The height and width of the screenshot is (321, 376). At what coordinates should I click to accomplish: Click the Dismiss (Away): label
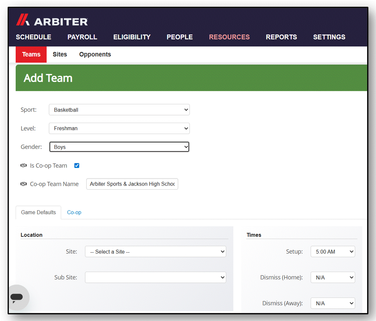click(x=283, y=303)
